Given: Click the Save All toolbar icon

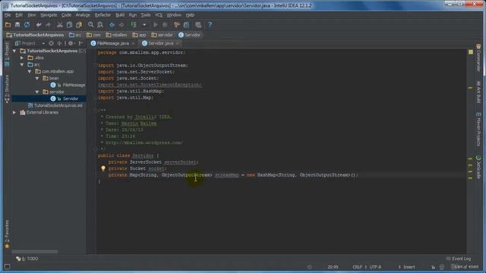Looking at the screenshot, I should tap(17, 25).
